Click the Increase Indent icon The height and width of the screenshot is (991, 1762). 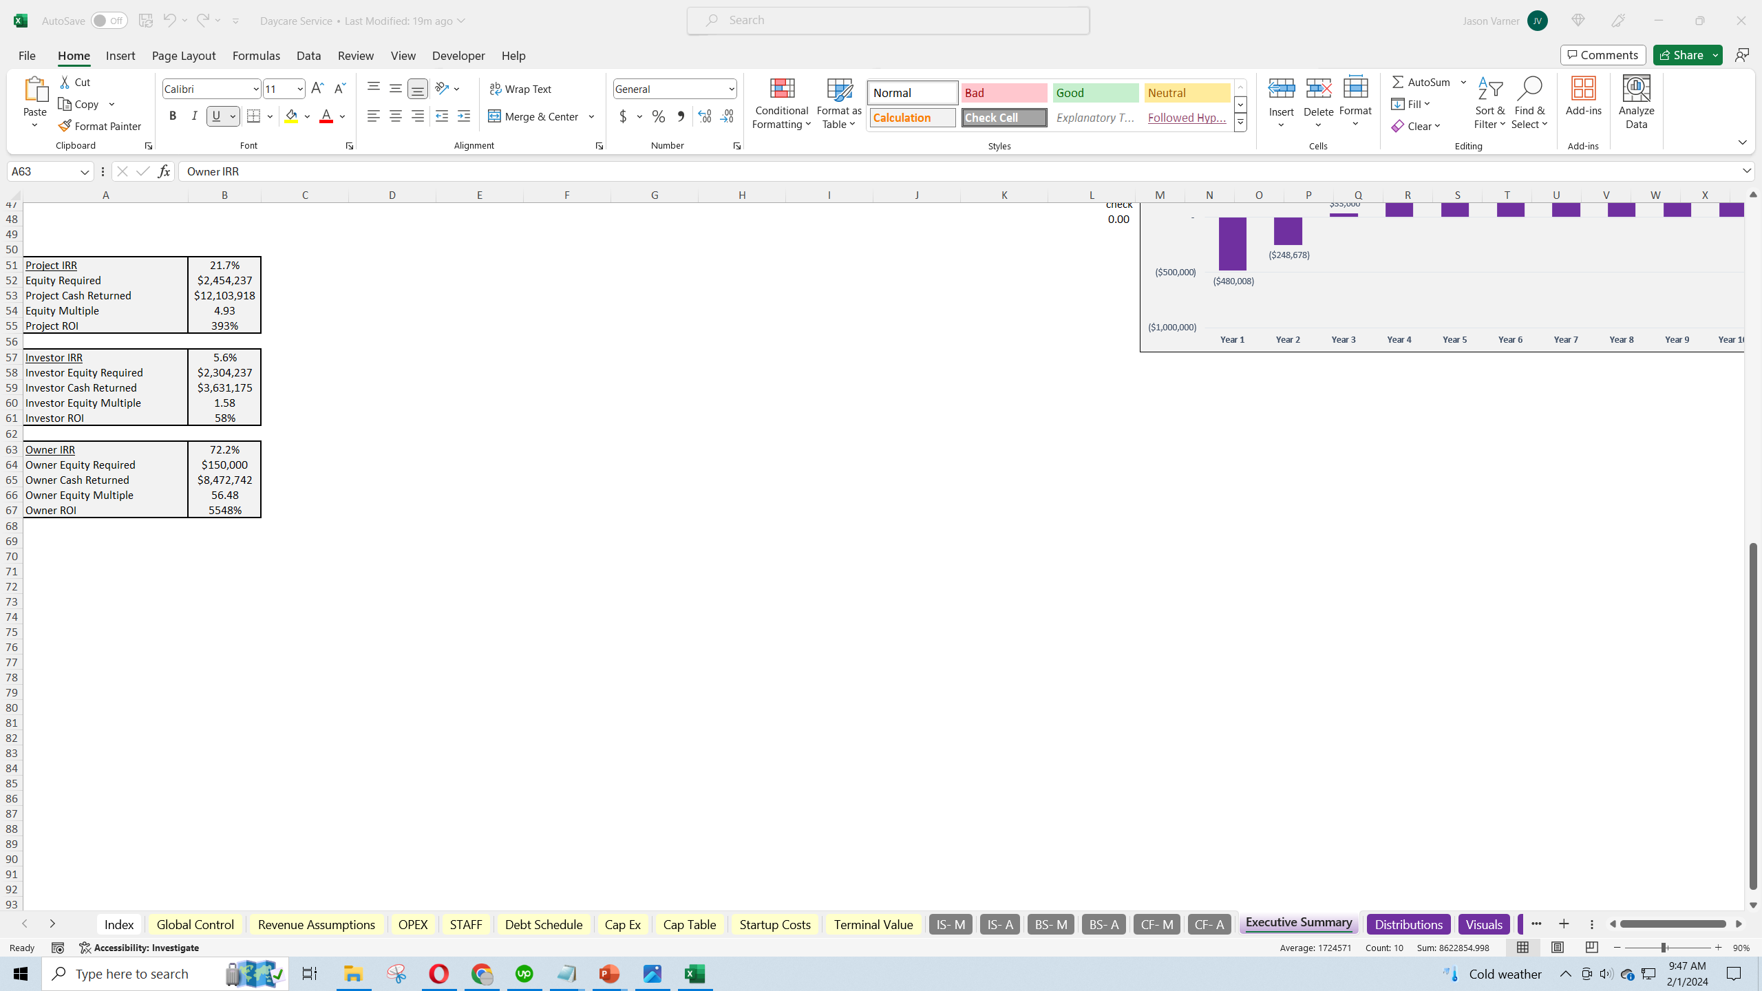pos(464,116)
